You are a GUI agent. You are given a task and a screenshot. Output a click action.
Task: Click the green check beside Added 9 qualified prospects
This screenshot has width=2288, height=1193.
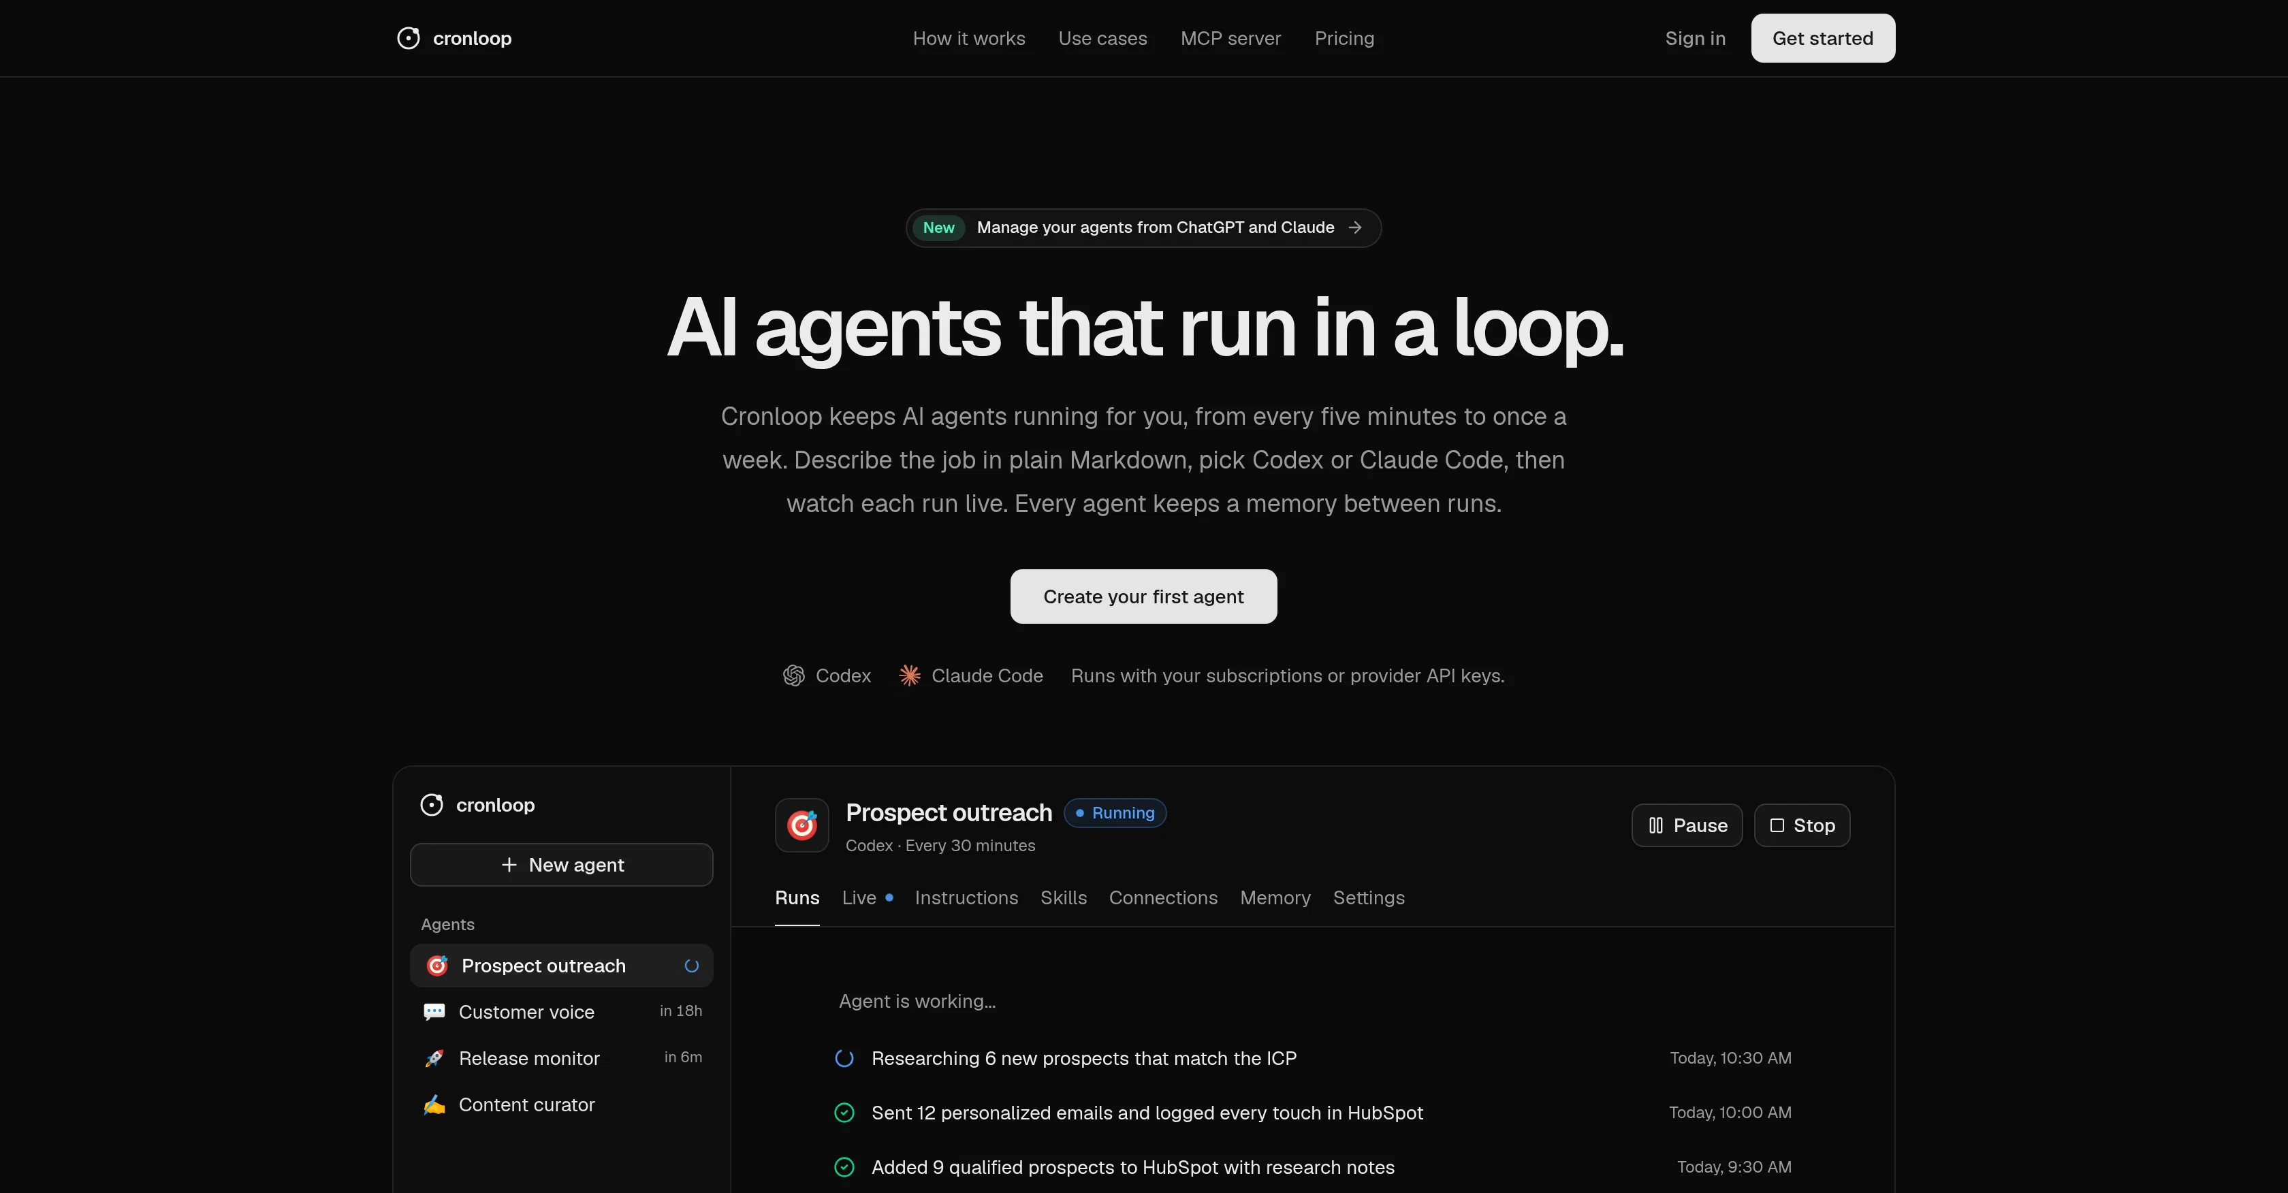pyautogui.click(x=844, y=1166)
